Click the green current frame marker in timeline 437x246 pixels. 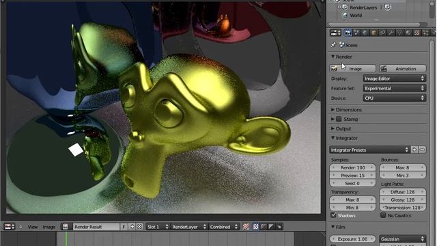(66, 238)
